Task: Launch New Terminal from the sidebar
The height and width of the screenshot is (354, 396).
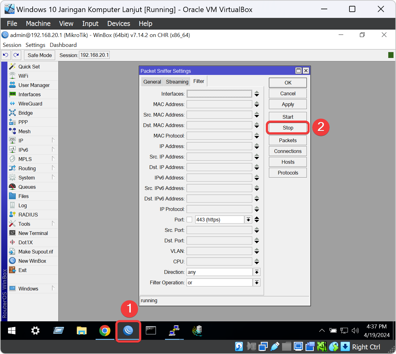Action: coord(33,233)
